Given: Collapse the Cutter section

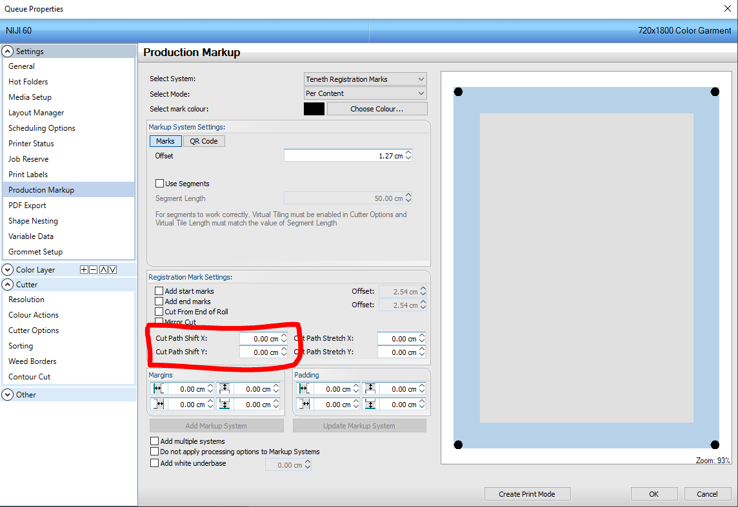Looking at the screenshot, I should coord(7,284).
